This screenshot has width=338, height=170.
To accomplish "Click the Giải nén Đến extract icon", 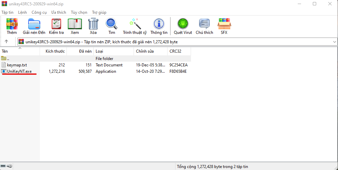I will coord(34,24).
